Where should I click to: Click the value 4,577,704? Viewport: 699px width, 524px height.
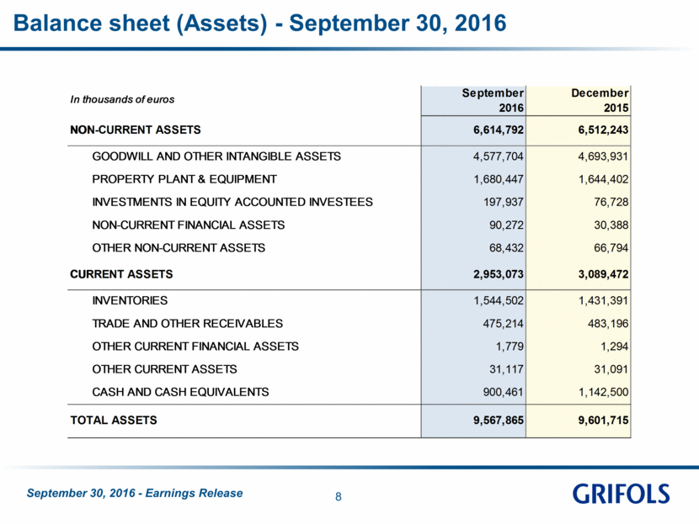(x=499, y=156)
